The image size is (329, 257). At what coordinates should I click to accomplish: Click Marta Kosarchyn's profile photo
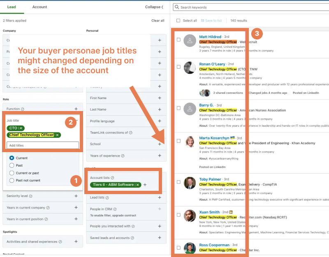coord(190,141)
